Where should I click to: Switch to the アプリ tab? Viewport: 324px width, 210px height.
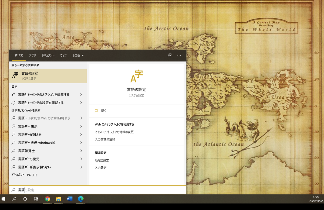(32, 56)
